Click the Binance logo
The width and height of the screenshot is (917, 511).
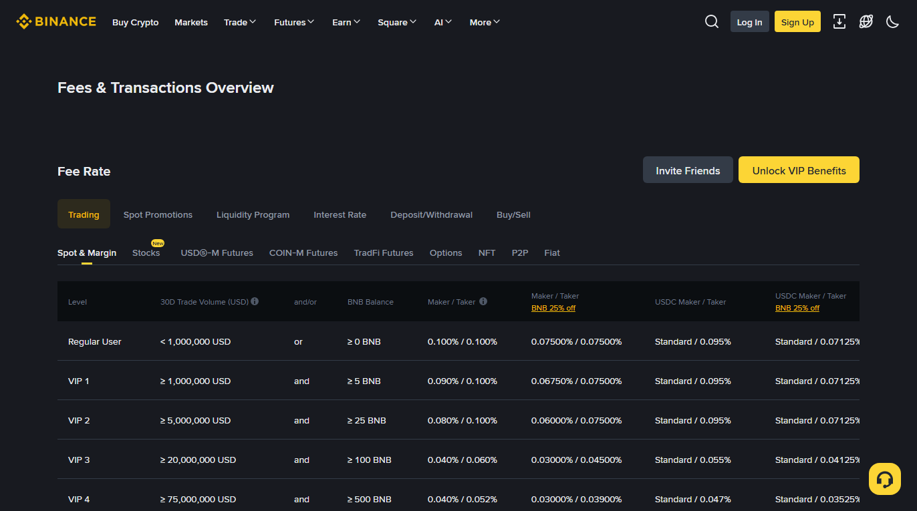[56, 21]
